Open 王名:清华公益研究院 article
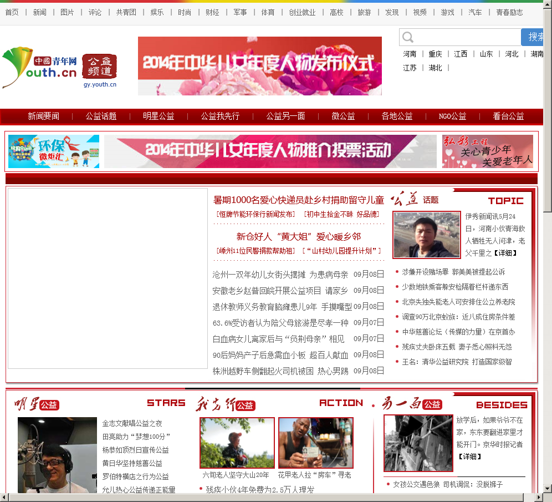 [x=457, y=362]
